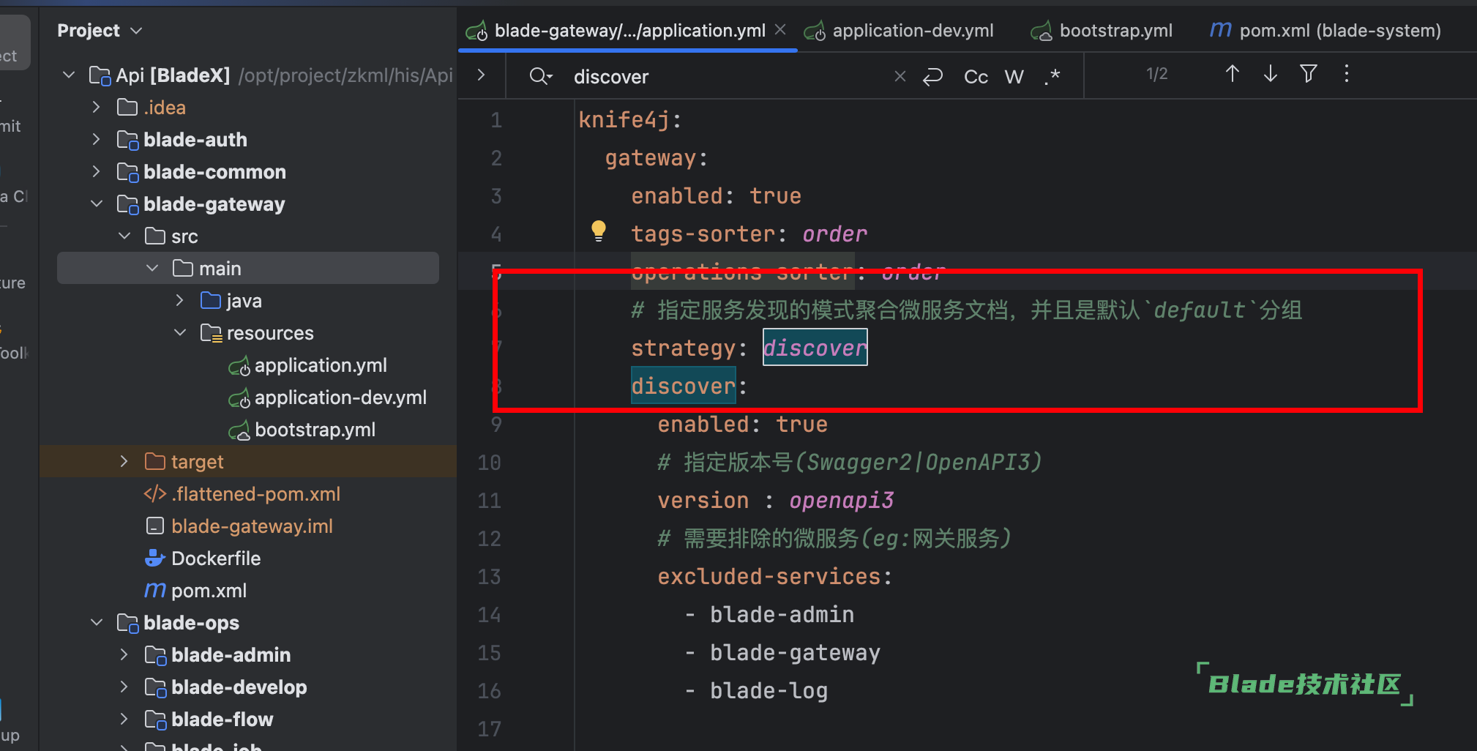Open search filter options
Screen dimensions: 1477x751
(x=1309, y=74)
